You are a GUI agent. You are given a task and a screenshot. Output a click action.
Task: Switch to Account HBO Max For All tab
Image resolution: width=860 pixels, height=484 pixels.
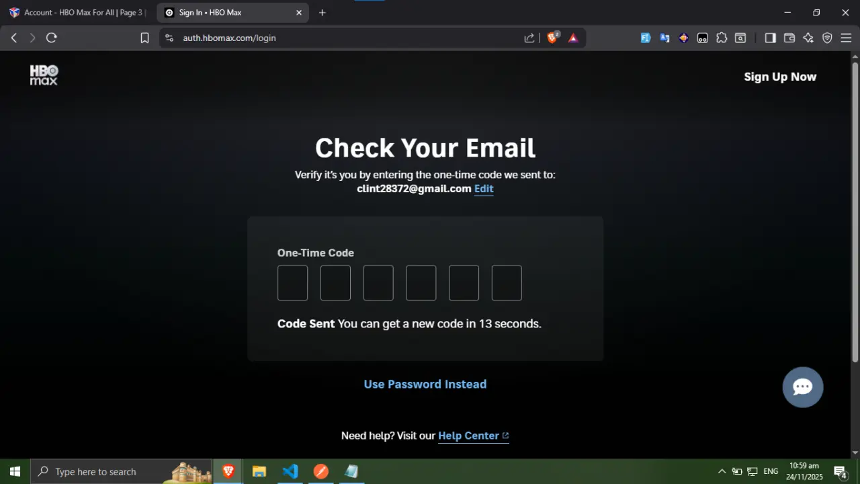78,12
